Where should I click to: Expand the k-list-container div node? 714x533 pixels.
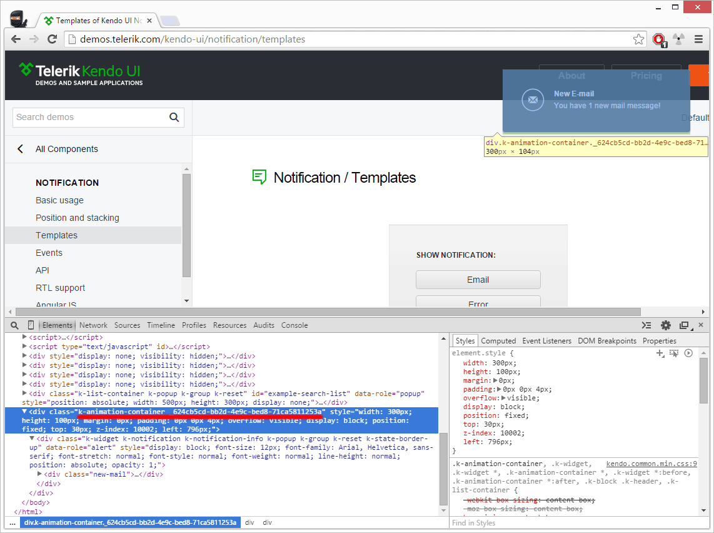coord(24,393)
